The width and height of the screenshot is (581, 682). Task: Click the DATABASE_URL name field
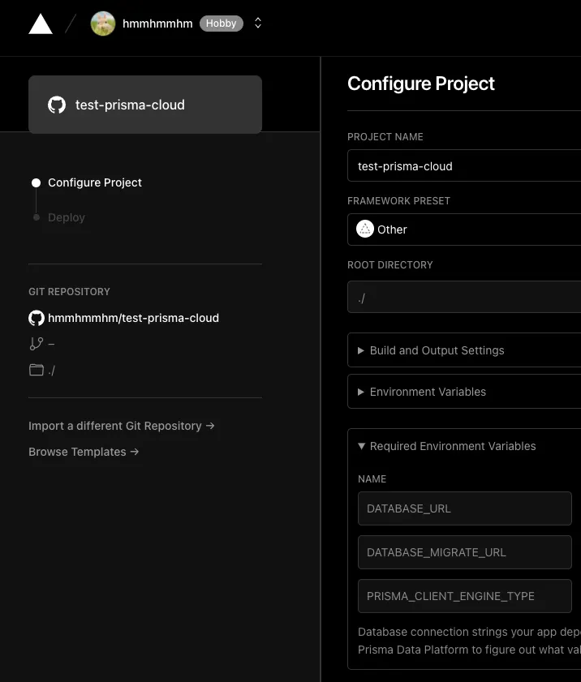coord(464,508)
